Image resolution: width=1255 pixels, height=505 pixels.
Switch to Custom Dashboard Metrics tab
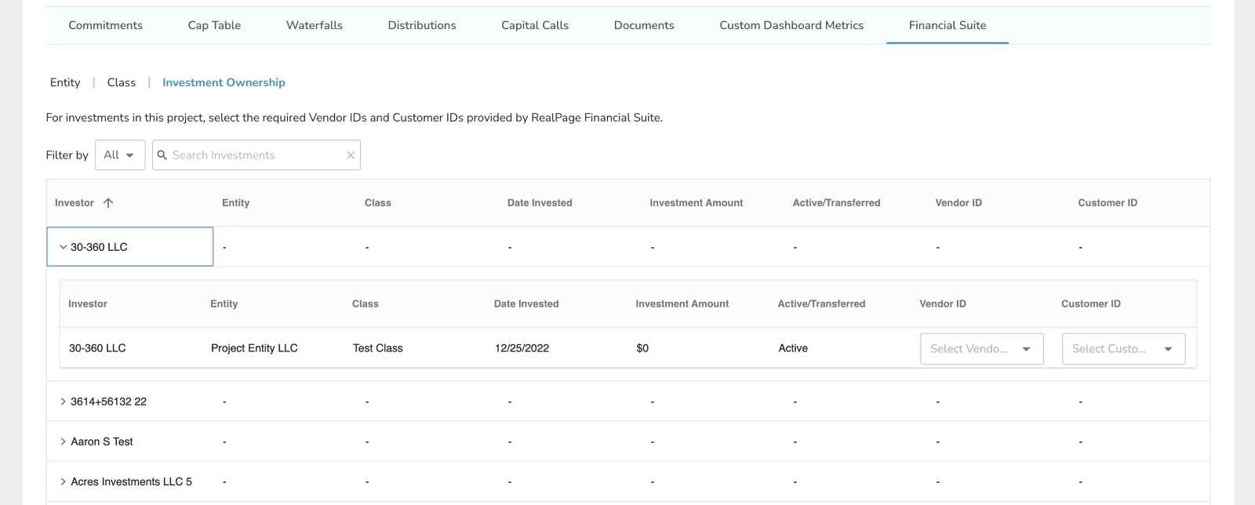coord(791,25)
